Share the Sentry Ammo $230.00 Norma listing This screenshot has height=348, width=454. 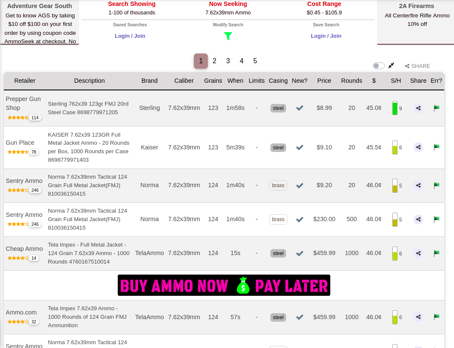pyautogui.click(x=418, y=219)
